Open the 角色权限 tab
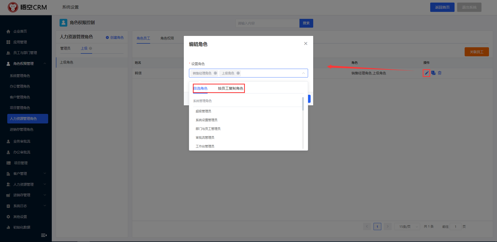This screenshot has width=497, height=242. pyautogui.click(x=167, y=38)
